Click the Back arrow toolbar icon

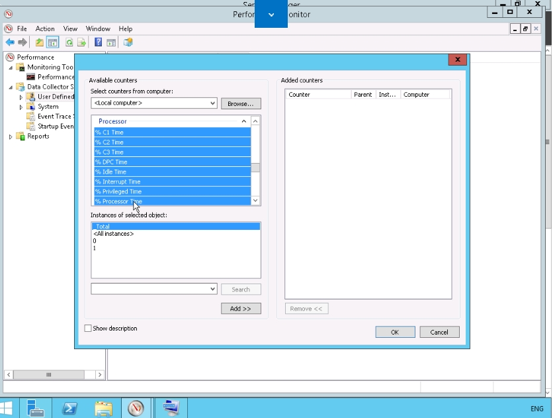(x=10, y=42)
